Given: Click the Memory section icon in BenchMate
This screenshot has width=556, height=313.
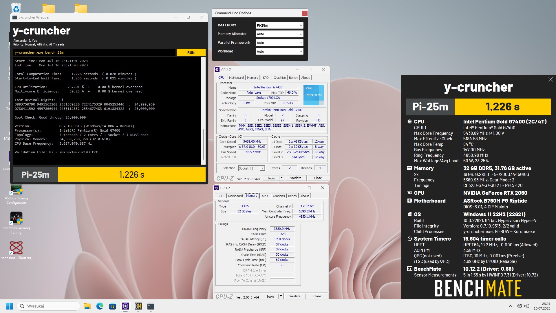Looking at the screenshot, I should point(409,168).
